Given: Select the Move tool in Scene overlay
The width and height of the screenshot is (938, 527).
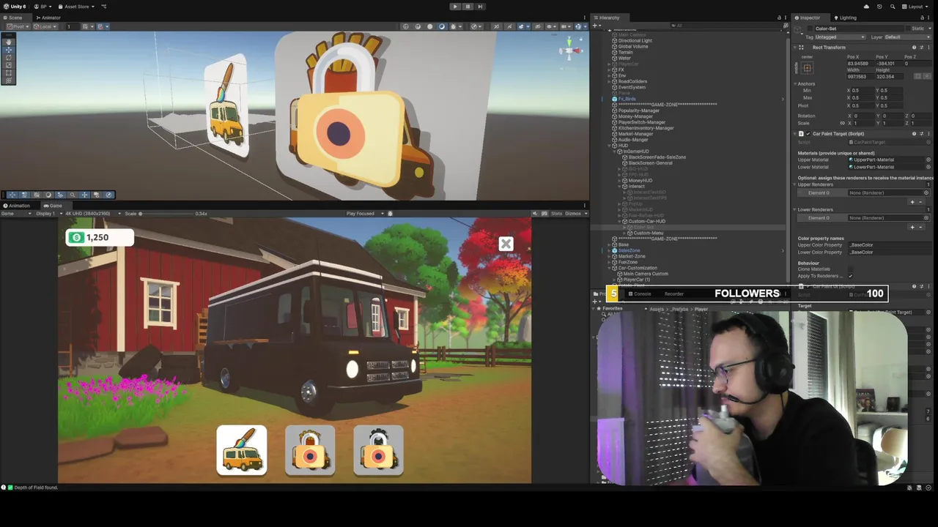Looking at the screenshot, I should (x=9, y=50).
